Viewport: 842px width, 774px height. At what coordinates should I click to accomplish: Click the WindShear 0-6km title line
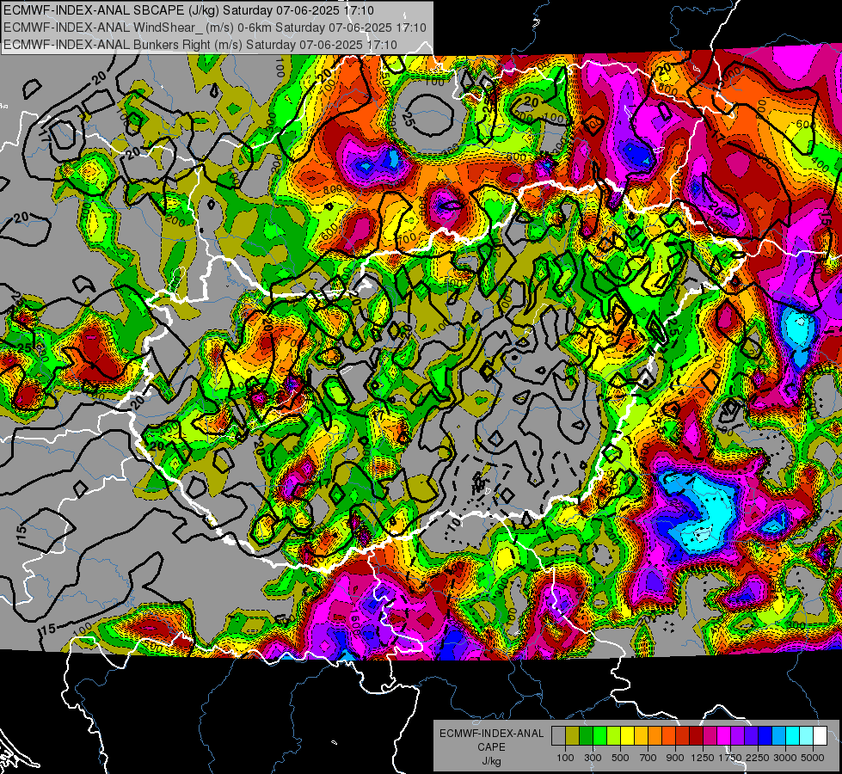(215, 28)
